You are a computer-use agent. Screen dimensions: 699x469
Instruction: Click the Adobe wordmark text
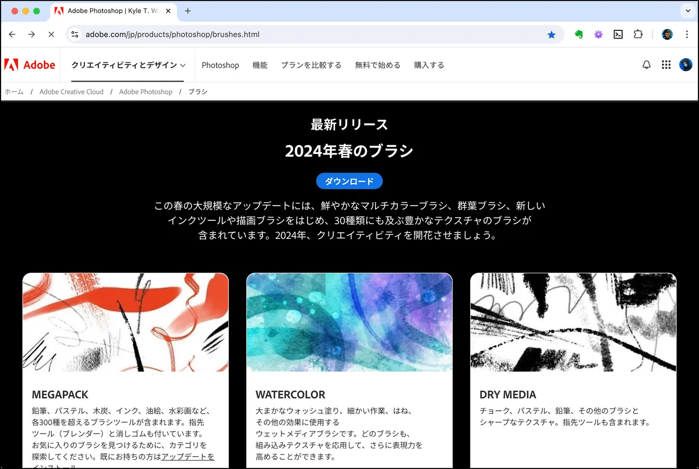39,65
